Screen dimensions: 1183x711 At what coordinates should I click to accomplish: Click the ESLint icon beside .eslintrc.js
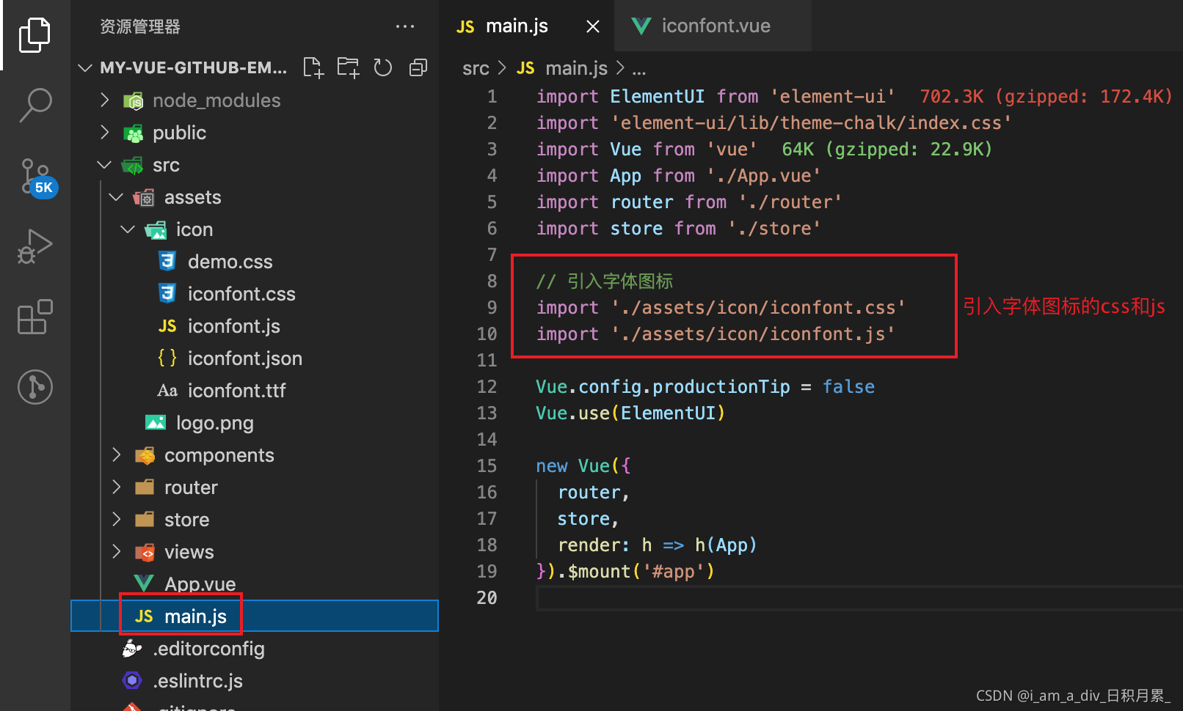[132, 681]
